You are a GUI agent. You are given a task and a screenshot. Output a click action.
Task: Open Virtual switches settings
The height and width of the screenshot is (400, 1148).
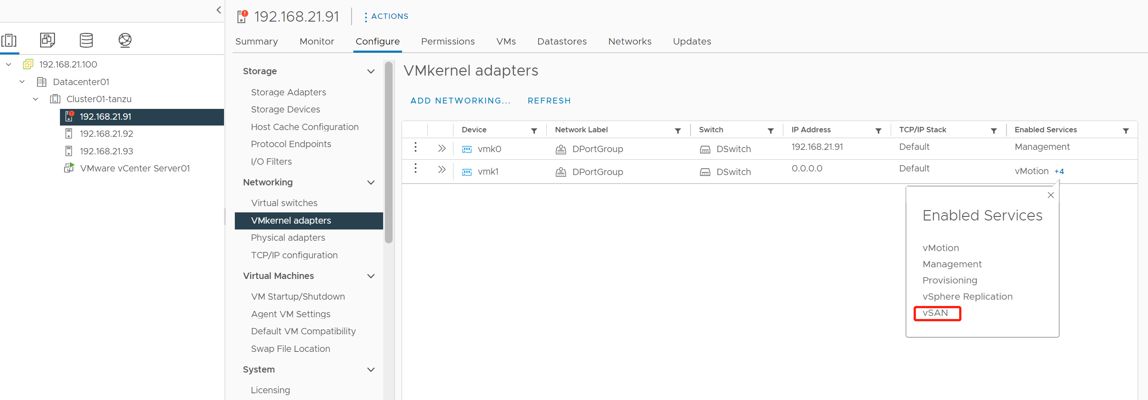284,203
